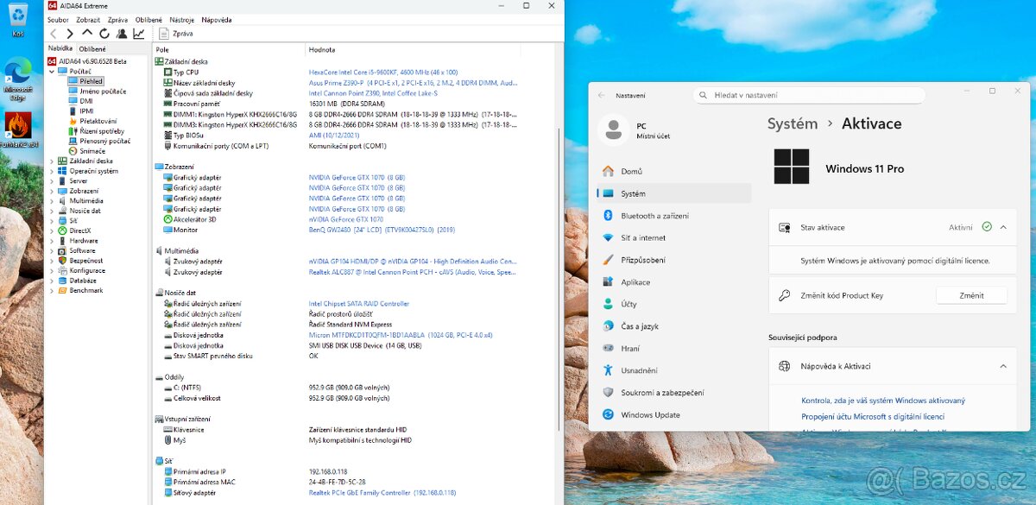Open the user/favorites icon in AIDA64 toolbar

tap(121, 34)
